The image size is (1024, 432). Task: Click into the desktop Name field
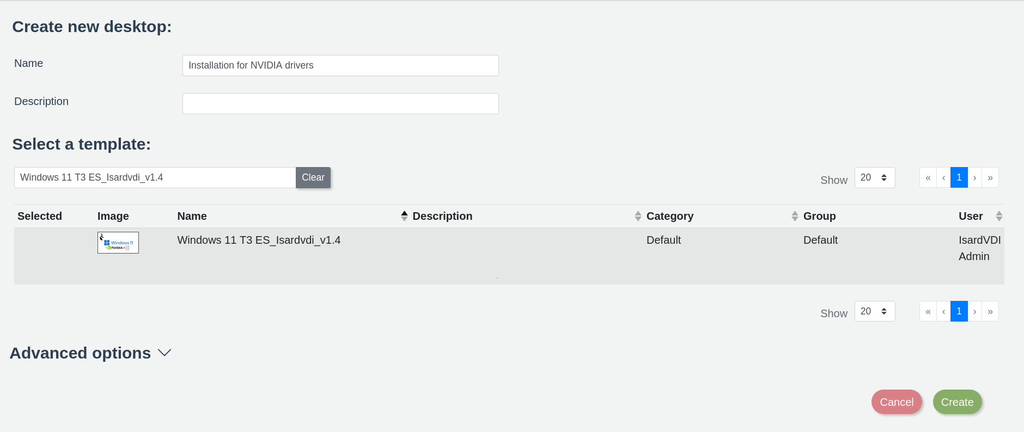point(340,66)
